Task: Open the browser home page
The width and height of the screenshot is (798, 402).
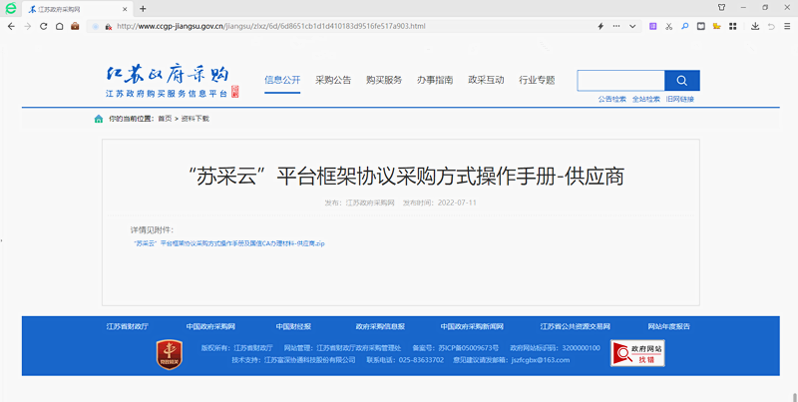Action: 59,26
